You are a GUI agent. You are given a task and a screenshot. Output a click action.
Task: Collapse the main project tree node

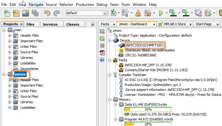tap(4, 30)
